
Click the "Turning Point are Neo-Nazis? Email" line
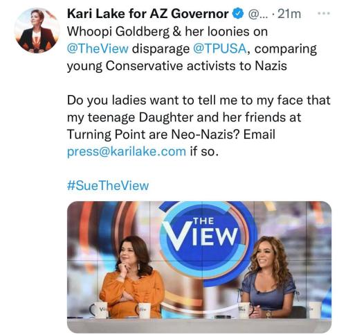[171, 135]
